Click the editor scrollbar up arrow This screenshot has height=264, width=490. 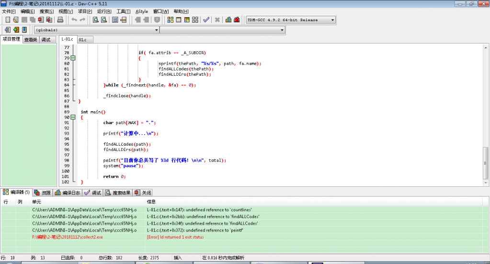tap(485, 47)
